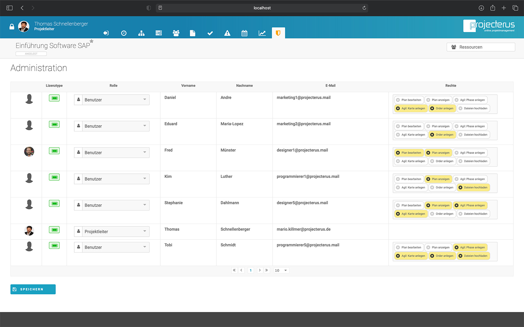
Task: Click the checkmark tasks icon
Action: [210, 33]
